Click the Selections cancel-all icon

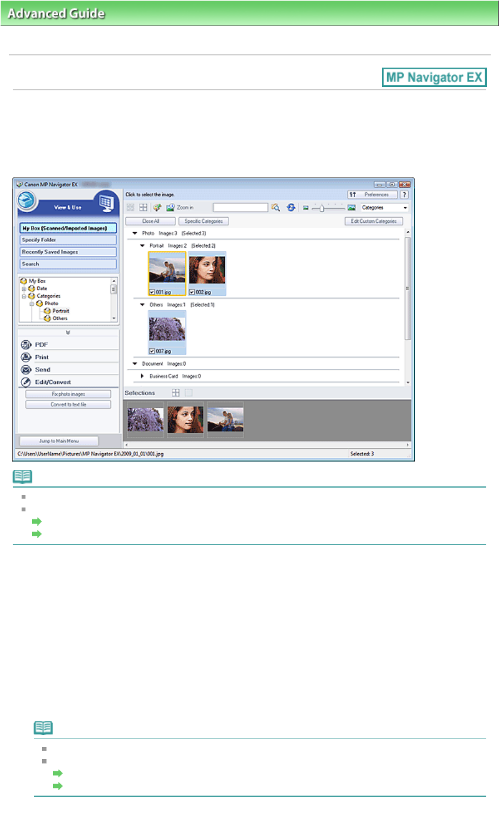[x=189, y=392]
